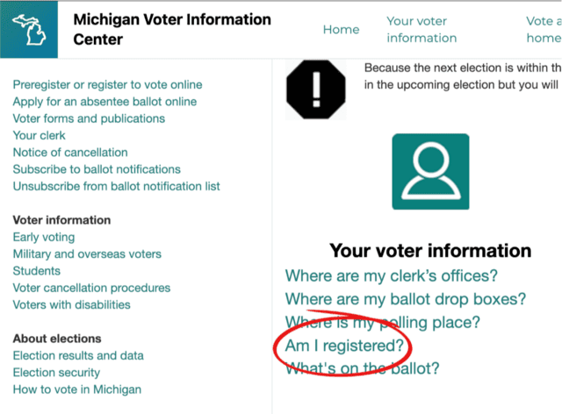Click the octagon exclamation warning icon

315,89
